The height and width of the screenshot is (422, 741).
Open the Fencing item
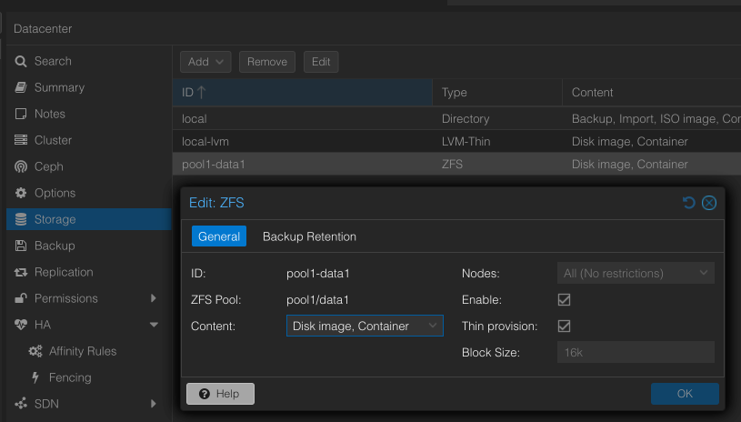click(x=89, y=377)
